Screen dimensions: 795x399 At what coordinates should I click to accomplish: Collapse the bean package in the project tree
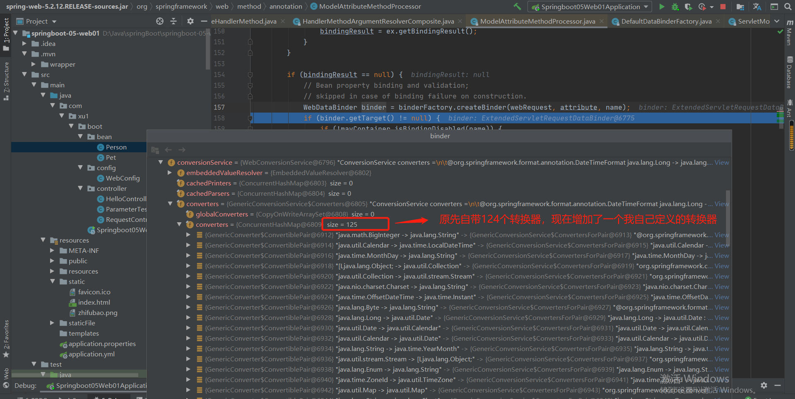click(80, 137)
